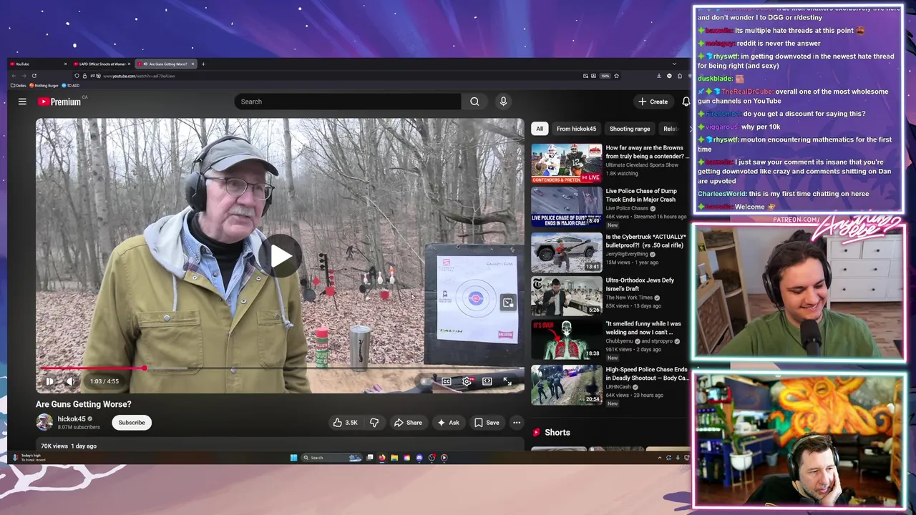
Task: Bookmark this page with star icon
Action: coord(616,76)
